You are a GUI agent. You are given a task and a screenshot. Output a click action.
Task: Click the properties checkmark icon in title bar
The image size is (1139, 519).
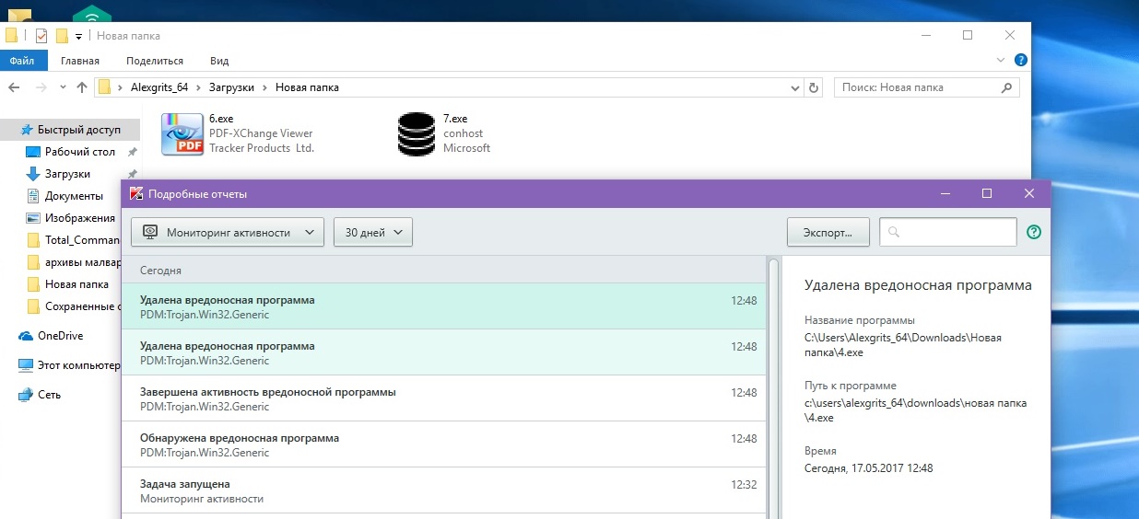(x=41, y=36)
